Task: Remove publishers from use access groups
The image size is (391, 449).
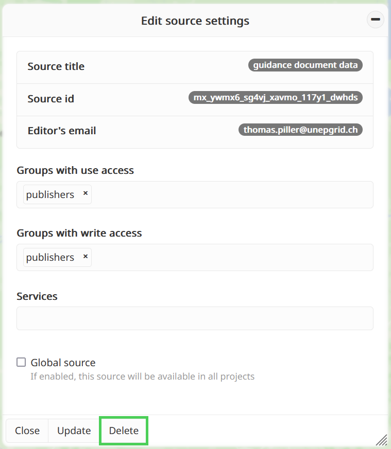Action: click(x=86, y=193)
